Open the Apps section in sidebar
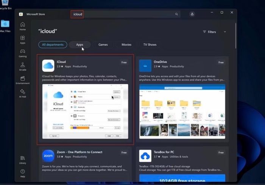 23,40
